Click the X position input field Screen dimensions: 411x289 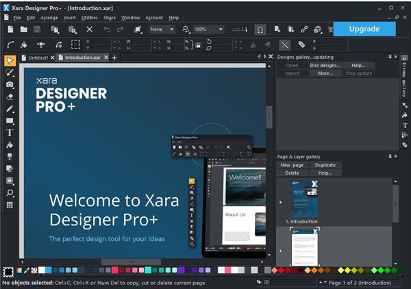coord(101,41)
